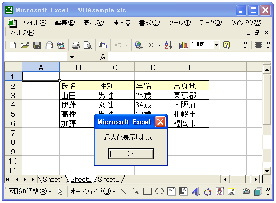The width and height of the screenshot is (276, 203).
Task: Open the 図形の調整(R) draw menu button
Action: pyautogui.click(x=30, y=192)
